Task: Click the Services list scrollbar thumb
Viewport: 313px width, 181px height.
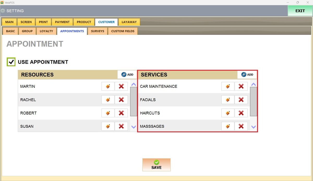Action: (x=253, y=102)
